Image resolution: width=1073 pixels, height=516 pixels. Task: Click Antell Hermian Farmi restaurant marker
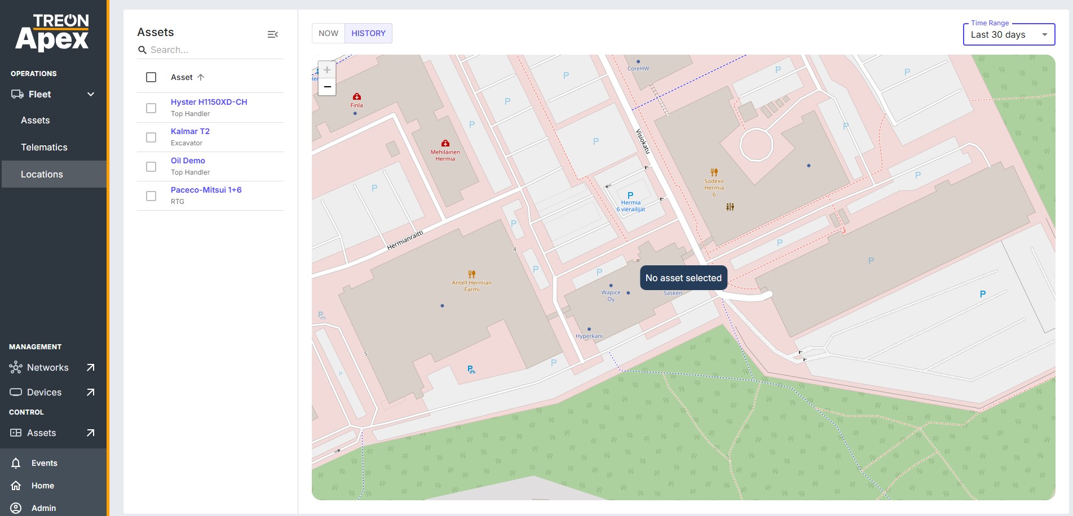coord(471,274)
